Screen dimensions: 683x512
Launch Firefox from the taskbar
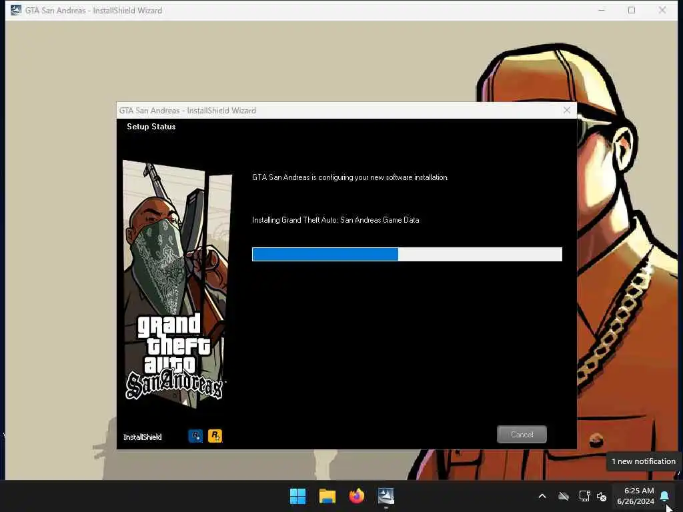(x=356, y=496)
